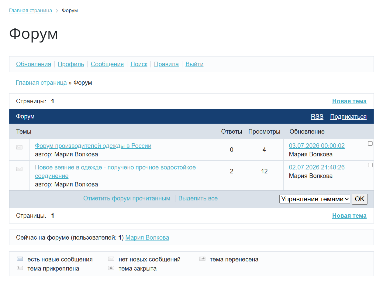Screen dimensions: 383x283
Task: Click the 'есть новые сообщения' legend envelope icon
Action: (x=20, y=259)
